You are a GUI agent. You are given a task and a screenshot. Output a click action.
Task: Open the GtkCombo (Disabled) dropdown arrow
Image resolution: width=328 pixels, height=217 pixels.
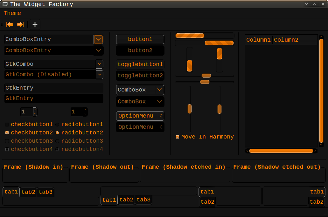100,75
